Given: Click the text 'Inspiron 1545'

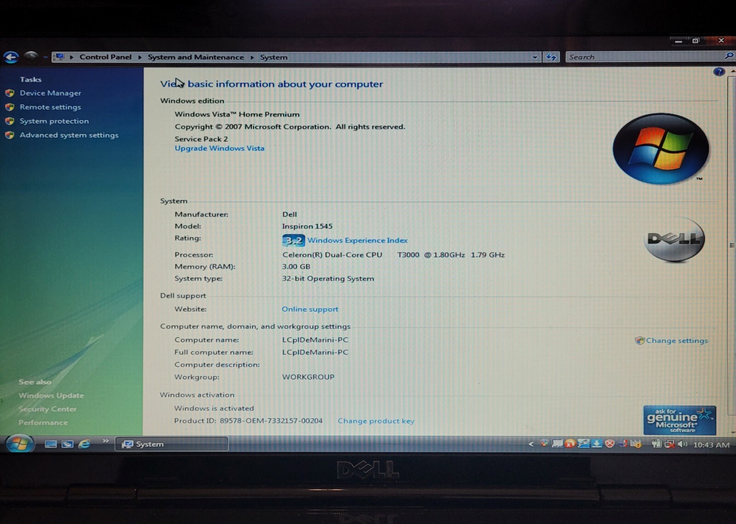Looking at the screenshot, I should tap(307, 226).
